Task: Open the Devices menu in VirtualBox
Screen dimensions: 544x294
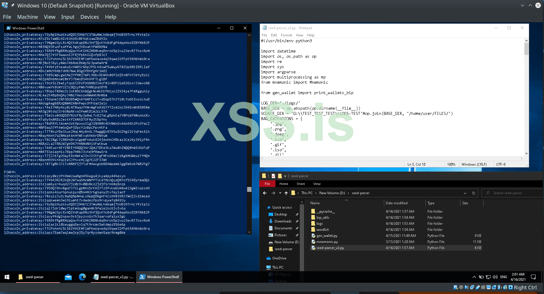Action: [90, 17]
